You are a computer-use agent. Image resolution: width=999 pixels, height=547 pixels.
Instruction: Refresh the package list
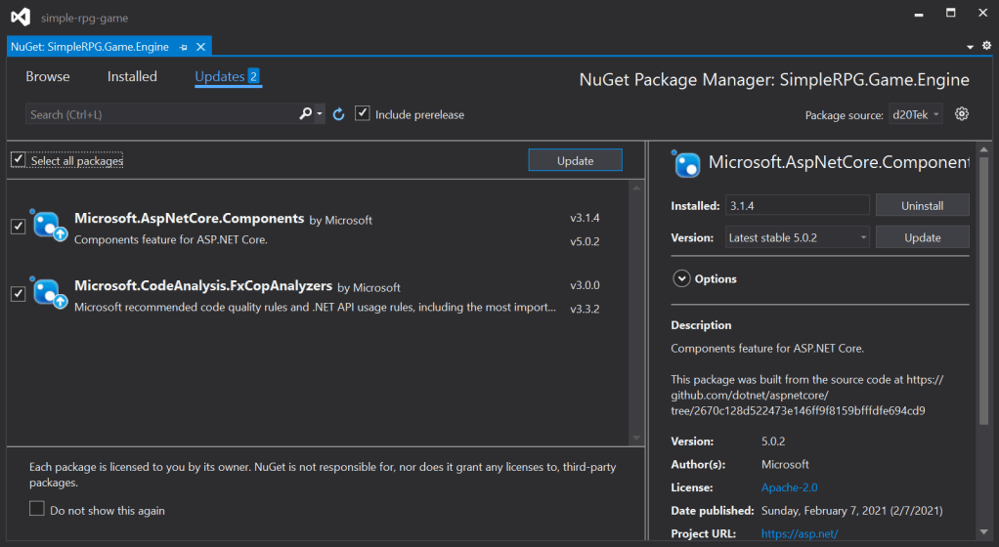click(x=339, y=114)
